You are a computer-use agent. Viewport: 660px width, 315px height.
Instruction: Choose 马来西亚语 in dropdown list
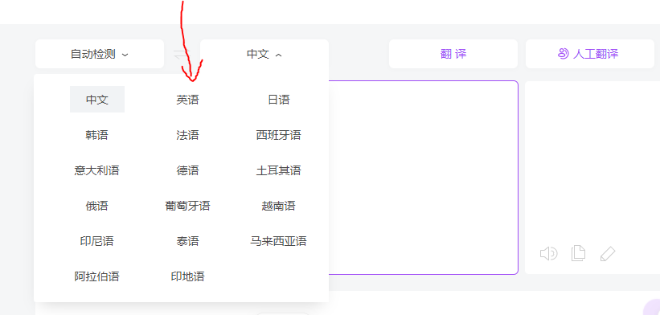(x=279, y=241)
